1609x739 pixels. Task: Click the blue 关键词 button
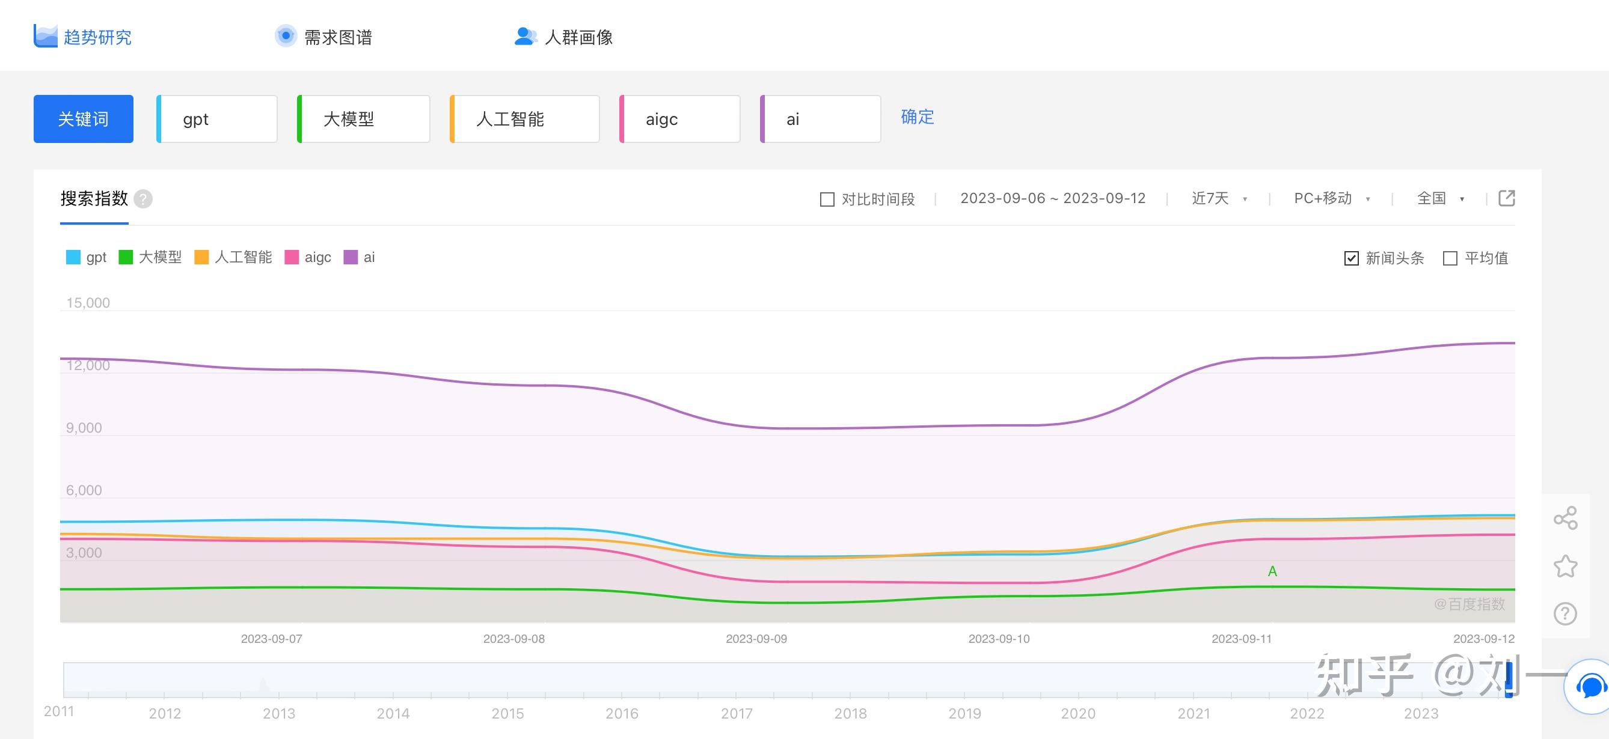(x=83, y=118)
